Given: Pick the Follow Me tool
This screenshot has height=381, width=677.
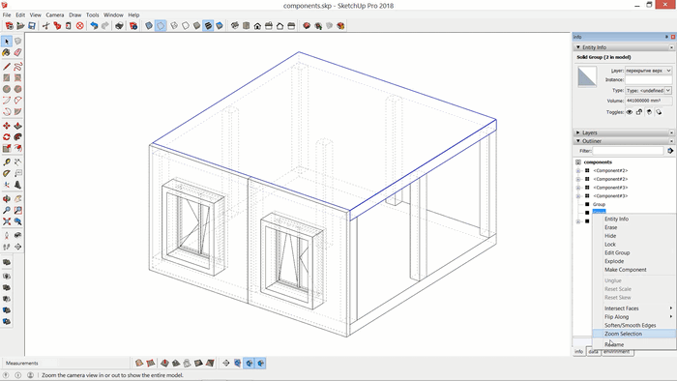Looking at the screenshot, I should tap(17, 136).
